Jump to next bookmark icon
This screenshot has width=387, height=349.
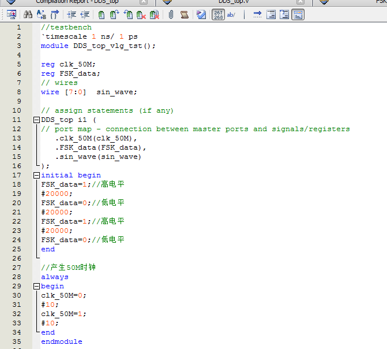pos(114,14)
